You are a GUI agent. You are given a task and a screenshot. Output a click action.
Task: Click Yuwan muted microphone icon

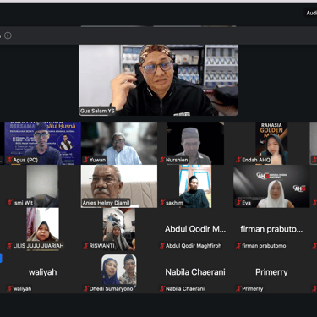tap(86, 160)
